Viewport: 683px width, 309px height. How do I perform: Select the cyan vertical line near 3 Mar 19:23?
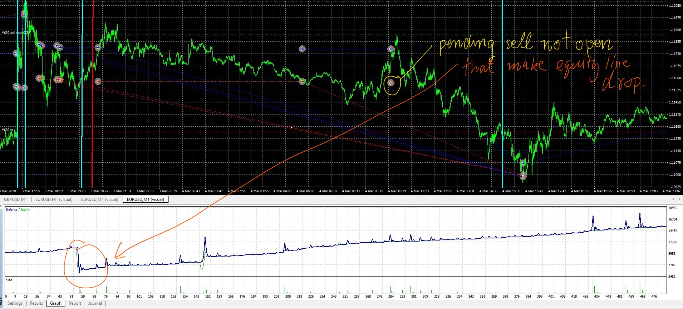[82, 93]
